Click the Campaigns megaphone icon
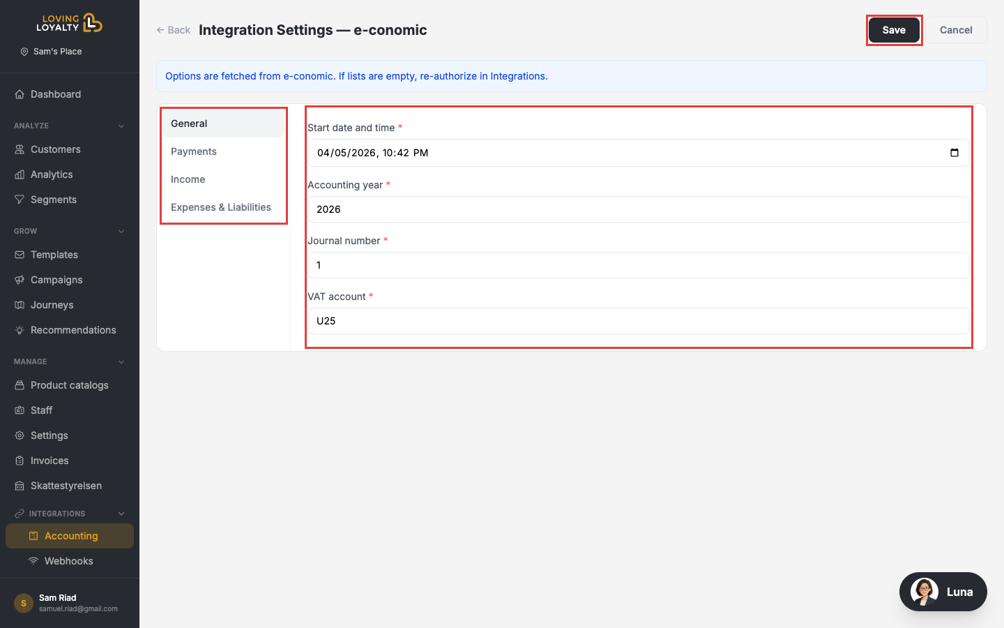This screenshot has width=1004, height=628. click(20, 280)
